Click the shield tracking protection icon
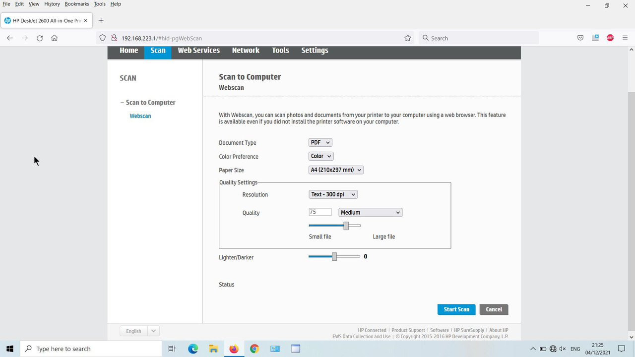635x357 pixels. (x=103, y=38)
